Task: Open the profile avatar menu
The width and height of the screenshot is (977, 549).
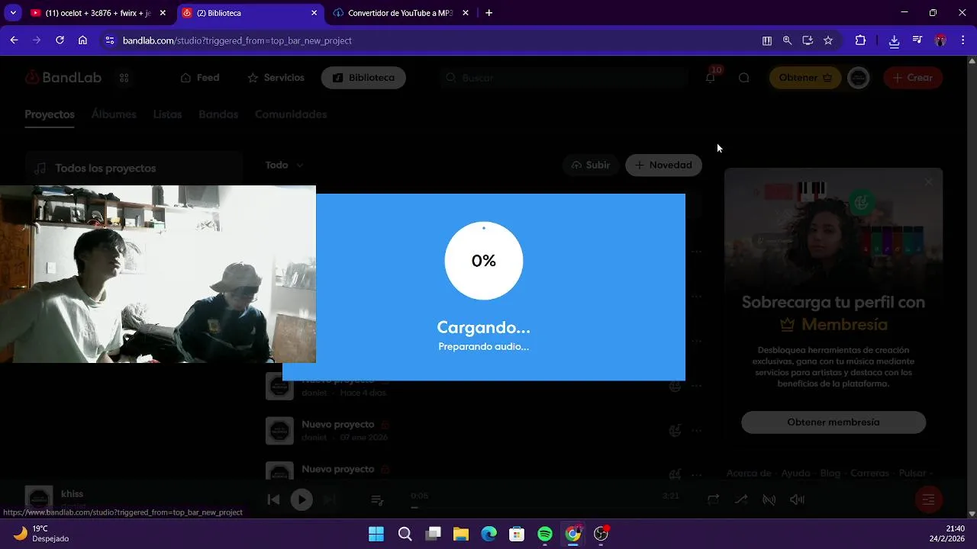Action: pos(859,78)
